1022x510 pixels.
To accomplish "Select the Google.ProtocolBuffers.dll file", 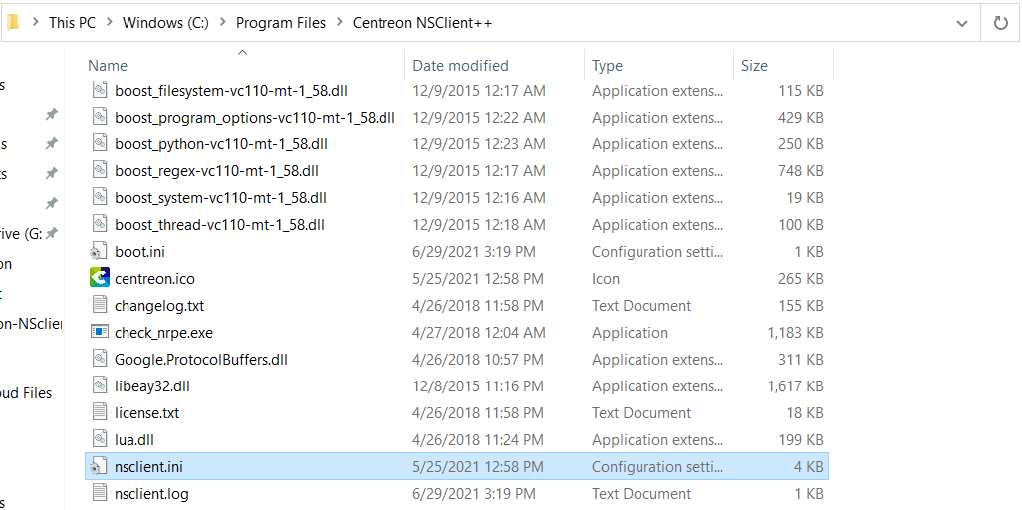I will click(x=200, y=360).
